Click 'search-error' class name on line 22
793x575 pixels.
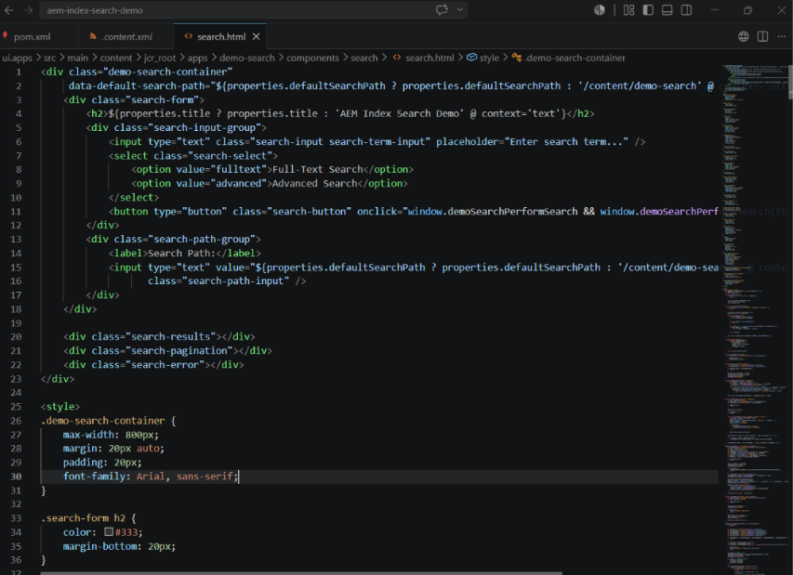165,365
